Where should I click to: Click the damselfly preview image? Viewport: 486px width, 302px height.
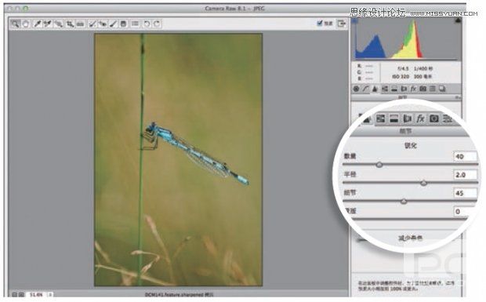tap(178, 160)
